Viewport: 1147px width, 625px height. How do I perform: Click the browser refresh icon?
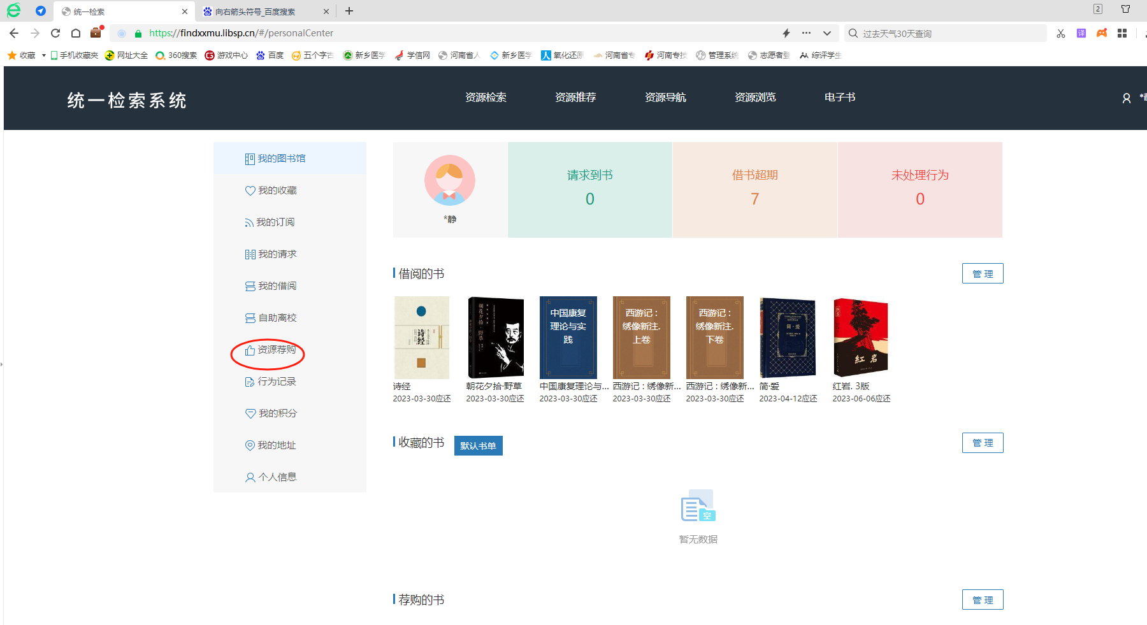pyautogui.click(x=55, y=33)
